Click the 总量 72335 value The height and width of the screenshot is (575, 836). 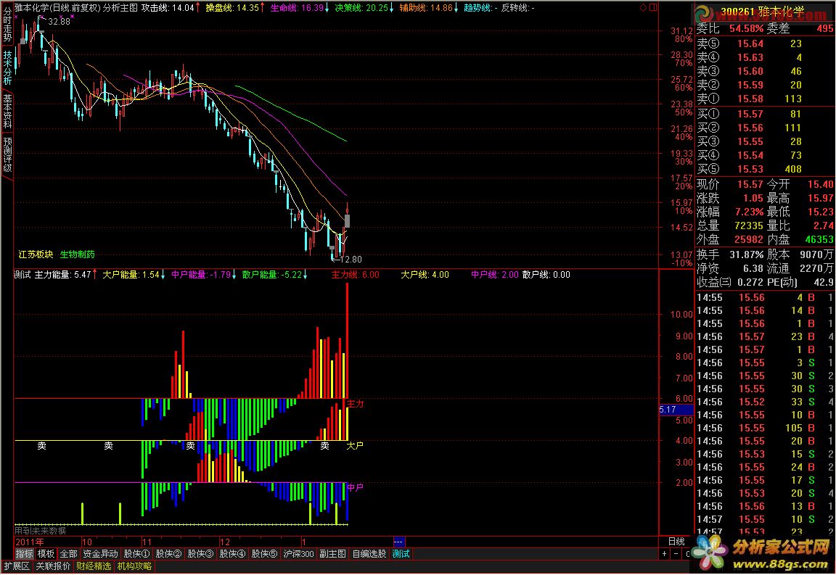click(749, 226)
